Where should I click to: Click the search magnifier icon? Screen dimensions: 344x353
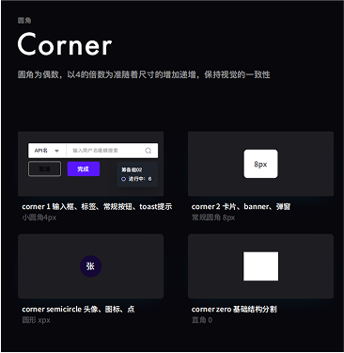(149, 151)
